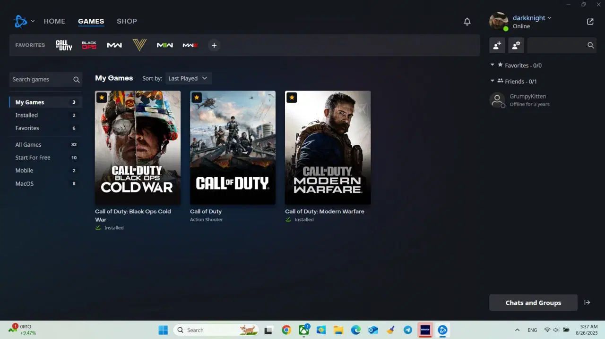The height and width of the screenshot is (339, 605).
Task: Switch to the GAMES tab
Action: click(x=91, y=21)
